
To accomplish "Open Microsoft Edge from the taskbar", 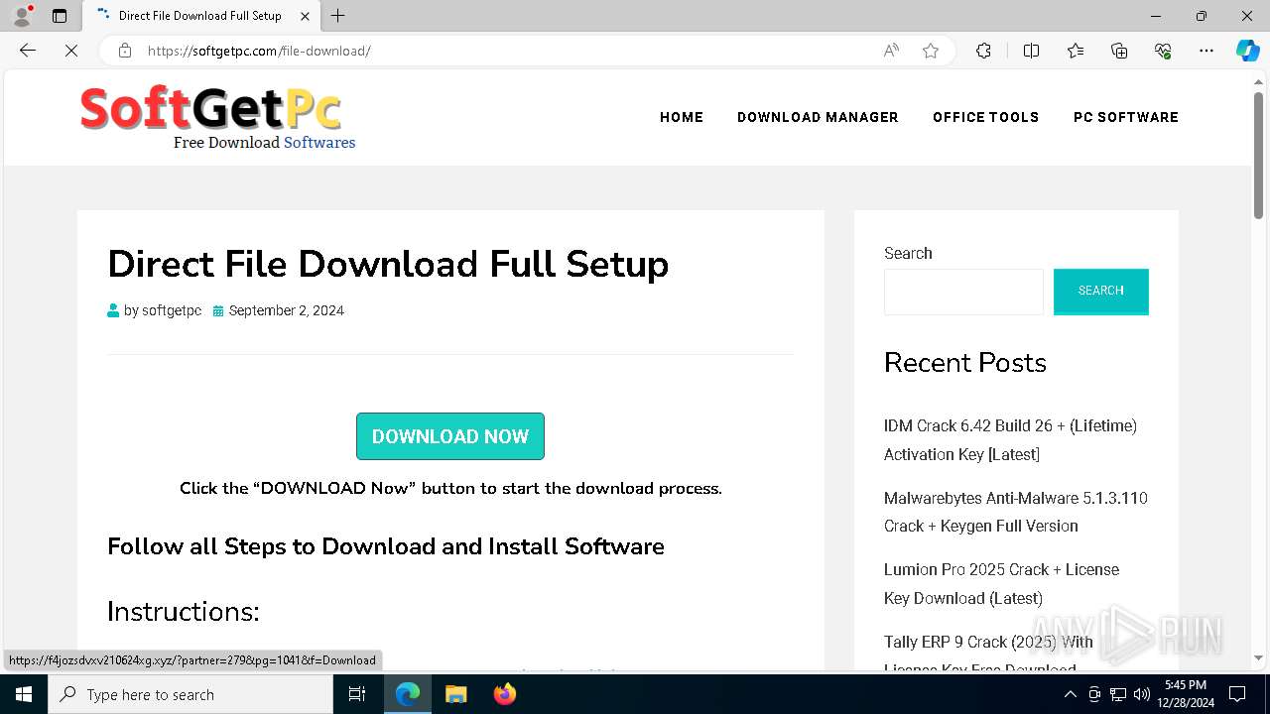I will point(408,694).
